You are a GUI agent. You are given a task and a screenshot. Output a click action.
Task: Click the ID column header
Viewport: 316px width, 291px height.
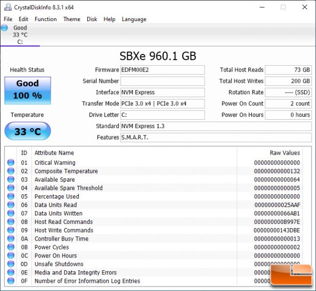click(x=24, y=153)
